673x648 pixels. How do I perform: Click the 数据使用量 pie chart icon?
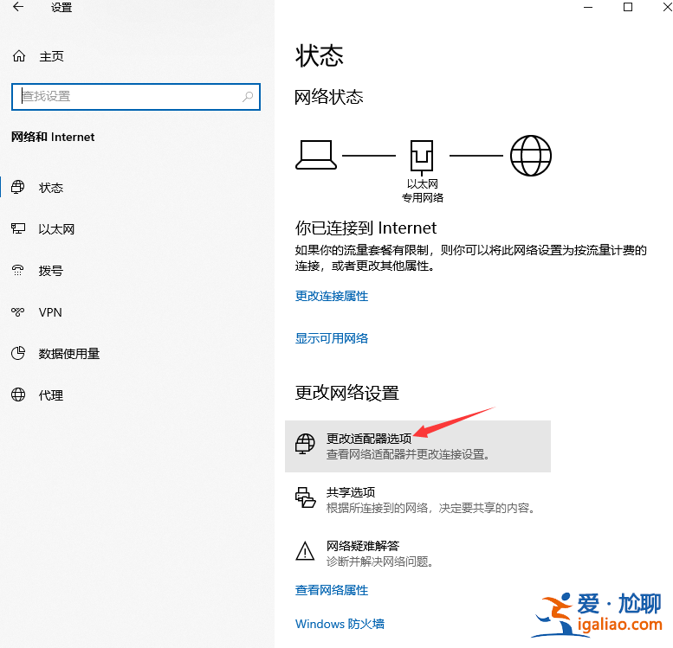18,353
